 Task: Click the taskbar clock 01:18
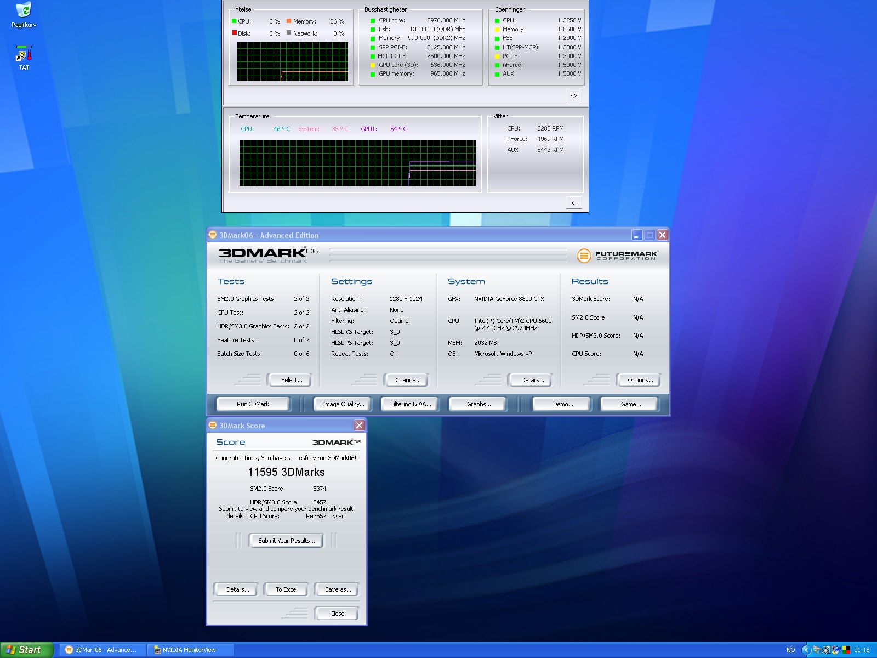pos(862,650)
